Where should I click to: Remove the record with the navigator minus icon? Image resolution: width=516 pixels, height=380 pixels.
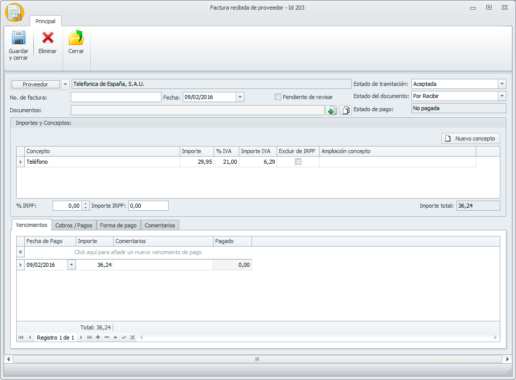click(107, 338)
